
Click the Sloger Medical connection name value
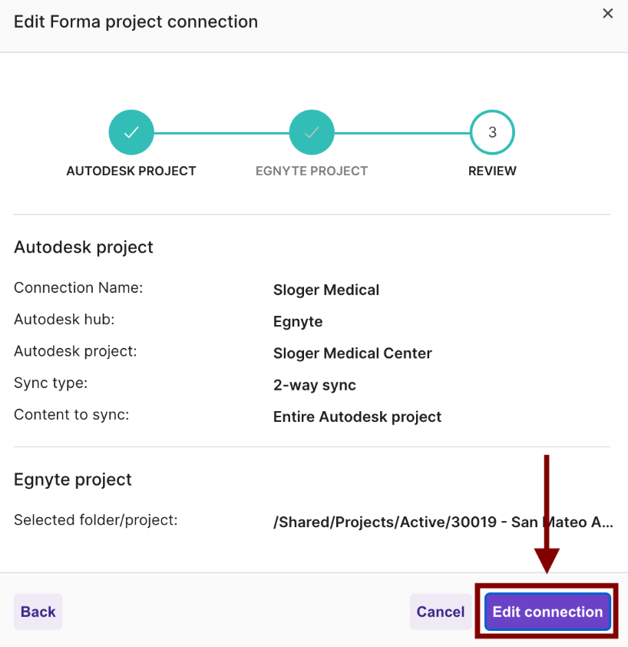(x=326, y=290)
